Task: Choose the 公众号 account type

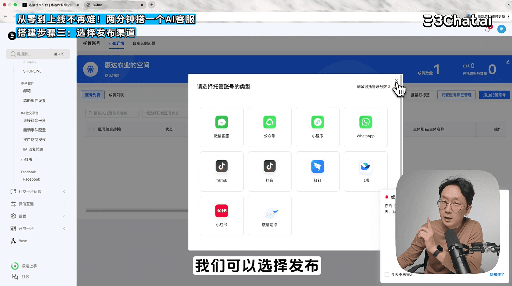Action: point(270,127)
